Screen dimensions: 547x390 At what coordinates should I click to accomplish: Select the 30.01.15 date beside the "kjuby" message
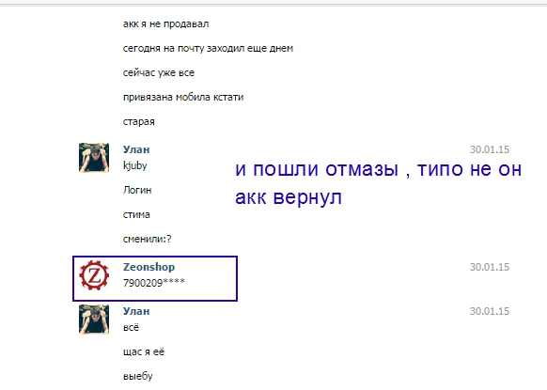point(490,149)
